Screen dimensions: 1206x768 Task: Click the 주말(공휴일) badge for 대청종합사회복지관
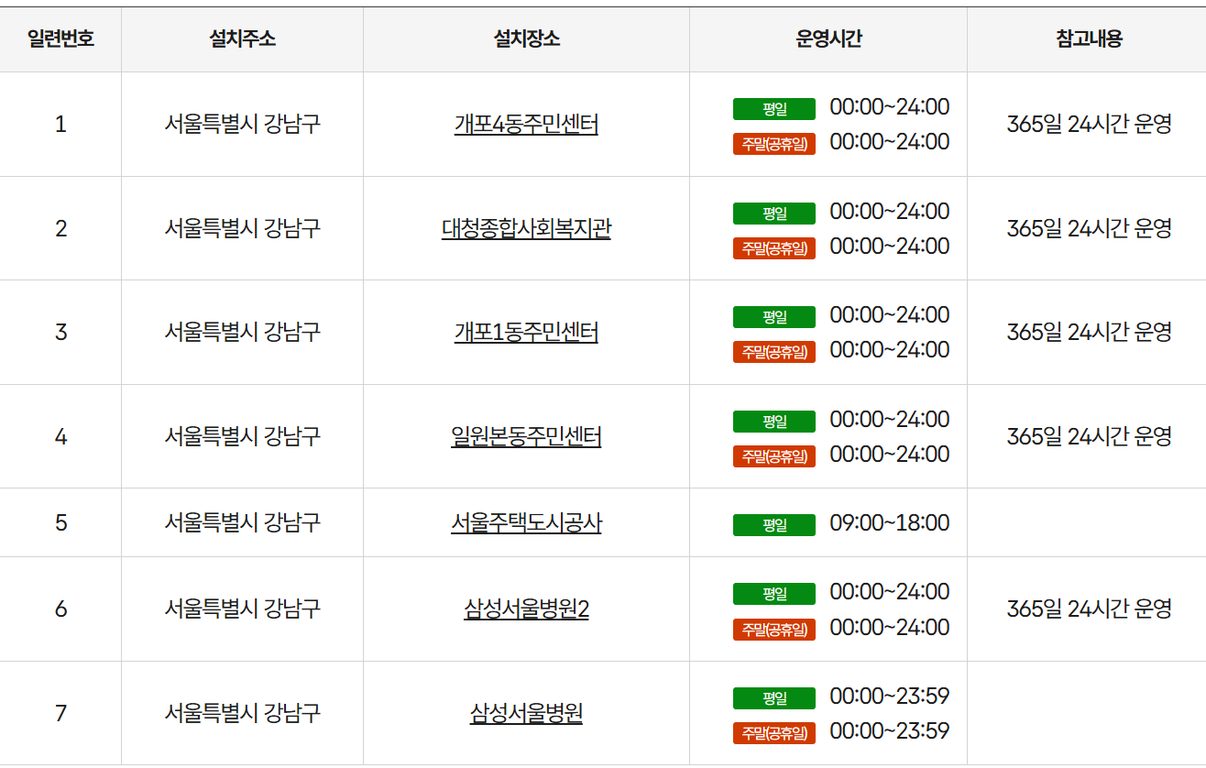coord(773,247)
